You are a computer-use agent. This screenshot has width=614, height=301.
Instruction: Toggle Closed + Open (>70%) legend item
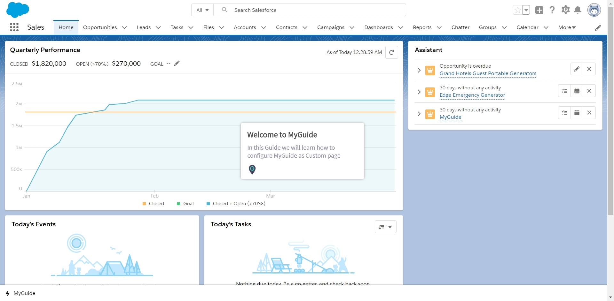pos(236,204)
